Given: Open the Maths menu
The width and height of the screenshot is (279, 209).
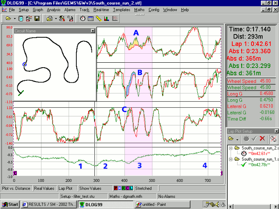Looking at the screenshot, I should 139,9.
